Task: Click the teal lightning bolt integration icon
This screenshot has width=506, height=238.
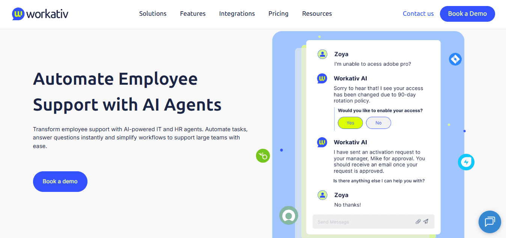Action: tap(466, 162)
